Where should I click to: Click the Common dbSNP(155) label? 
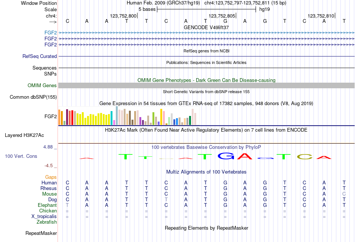[33, 97]
